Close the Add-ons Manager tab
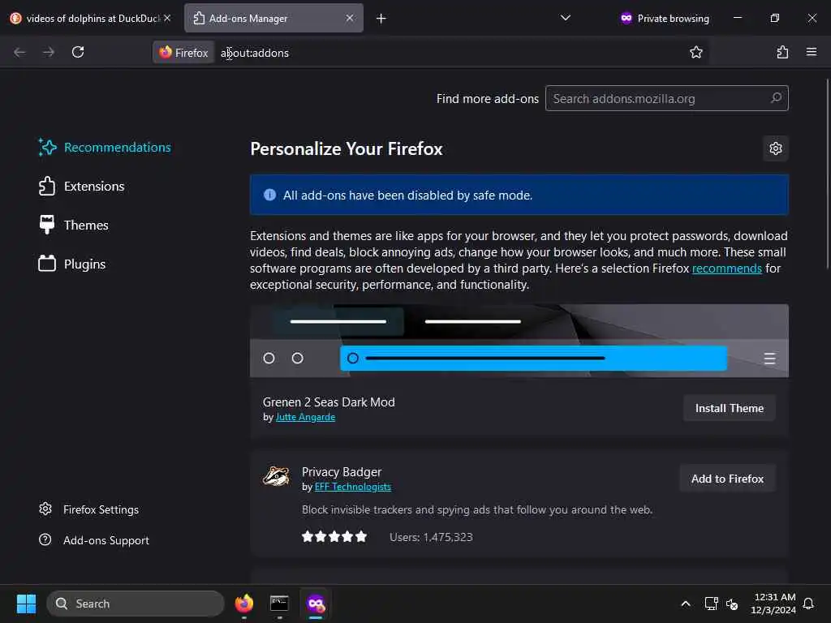Screen dimensions: 831x623 349,18
